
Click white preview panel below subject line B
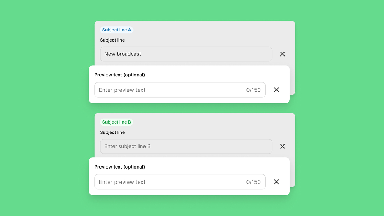click(209, 166)
